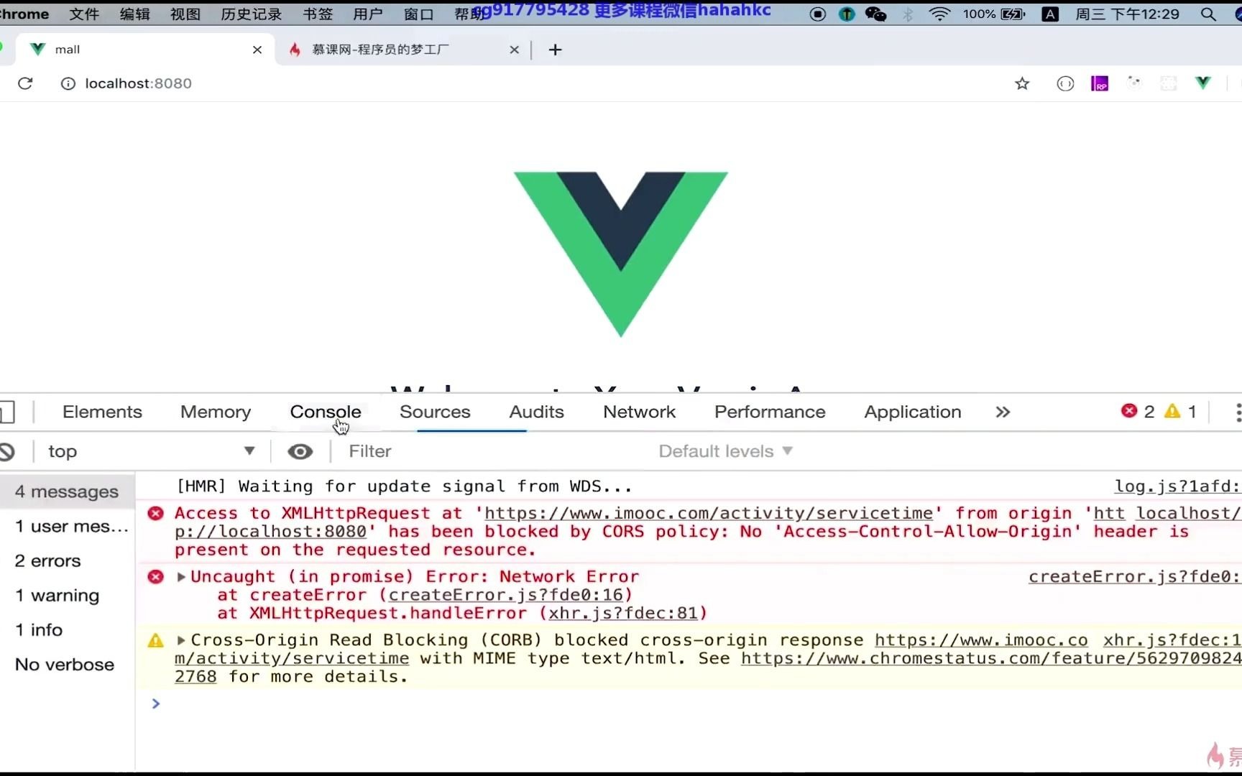Select No verbose in sidebar
The height and width of the screenshot is (776, 1242).
(67, 664)
